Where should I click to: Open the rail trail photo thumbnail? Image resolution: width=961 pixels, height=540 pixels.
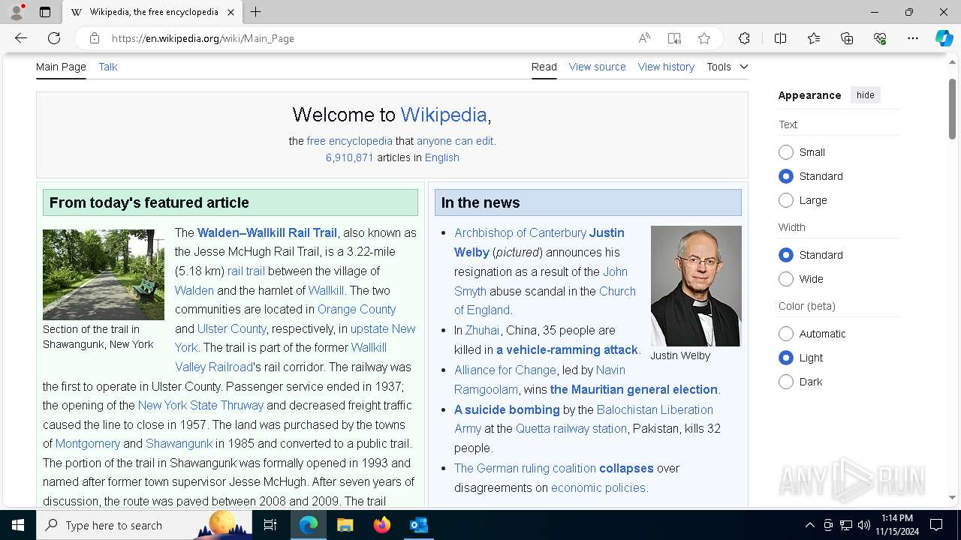(104, 274)
